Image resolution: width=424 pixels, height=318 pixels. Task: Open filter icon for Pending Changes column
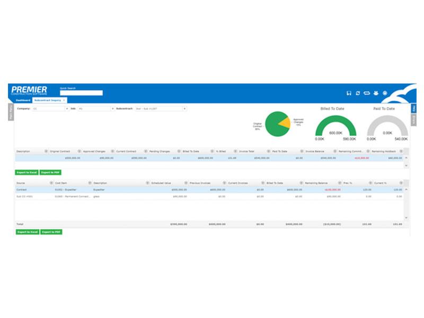coord(179,151)
